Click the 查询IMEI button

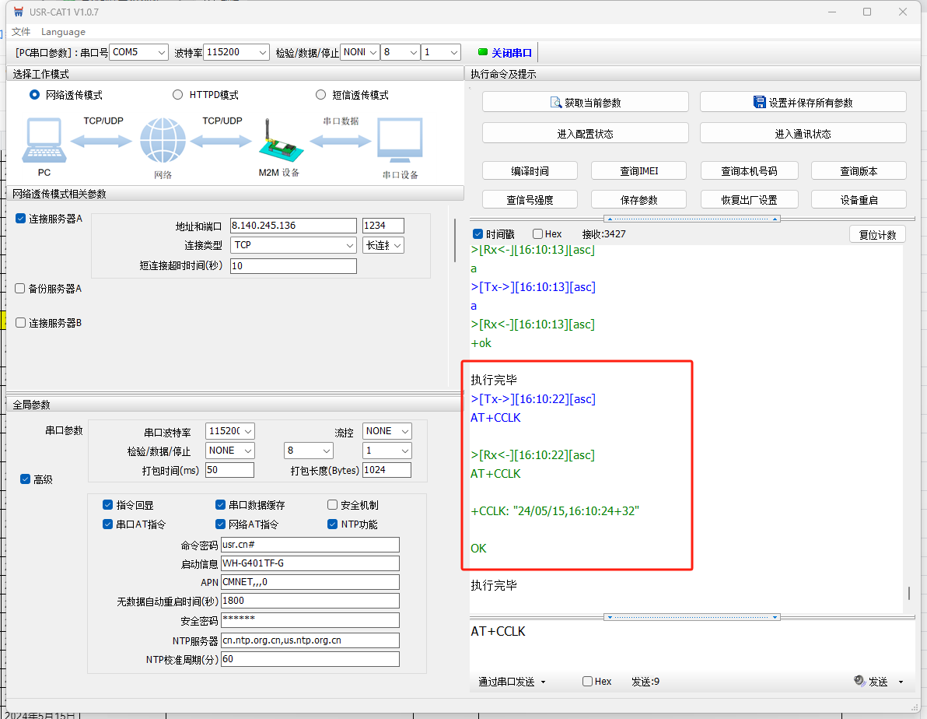click(638, 171)
